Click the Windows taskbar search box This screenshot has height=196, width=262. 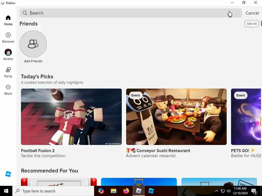(x=53, y=191)
